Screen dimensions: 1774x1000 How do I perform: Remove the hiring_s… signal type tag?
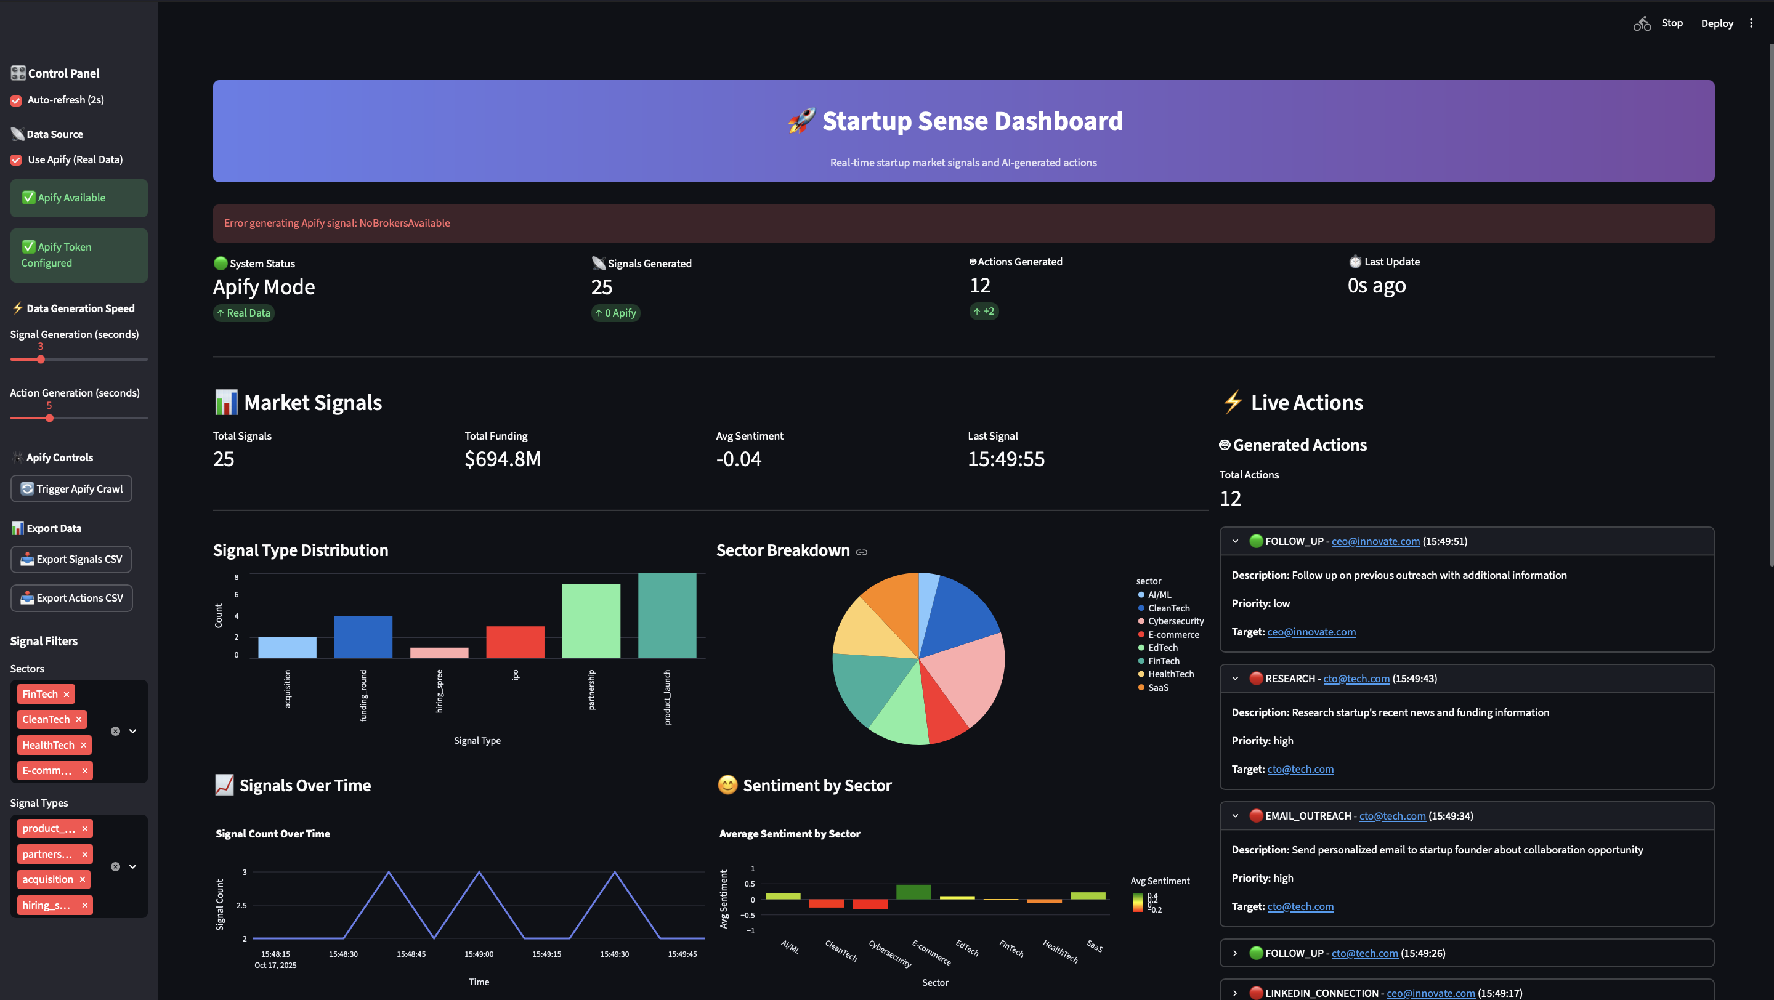click(x=85, y=905)
